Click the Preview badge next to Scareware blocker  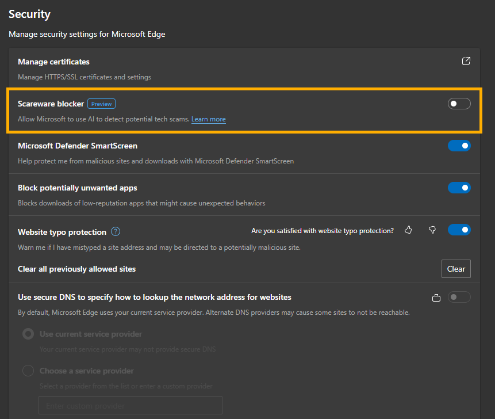pos(101,104)
